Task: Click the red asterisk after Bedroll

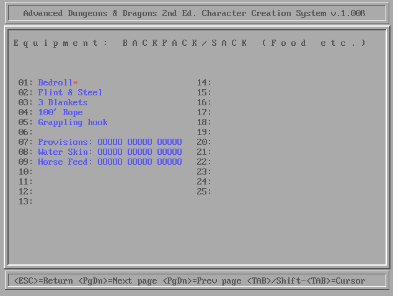Action: click(76, 82)
